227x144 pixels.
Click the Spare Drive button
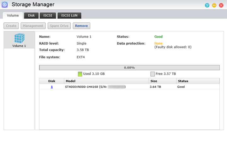click(x=59, y=26)
